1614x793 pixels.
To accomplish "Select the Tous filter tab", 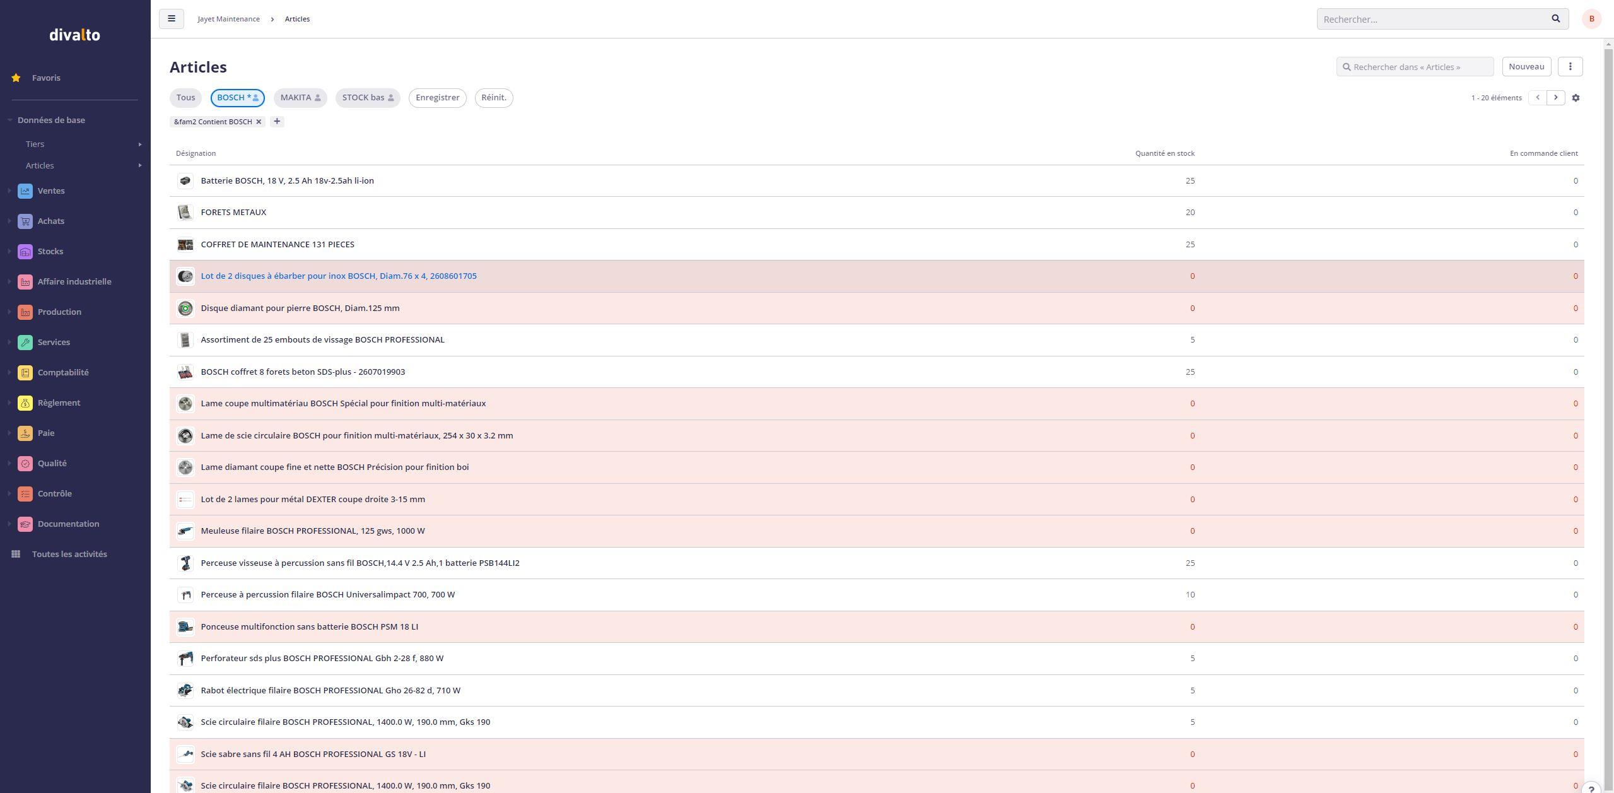I will point(185,98).
